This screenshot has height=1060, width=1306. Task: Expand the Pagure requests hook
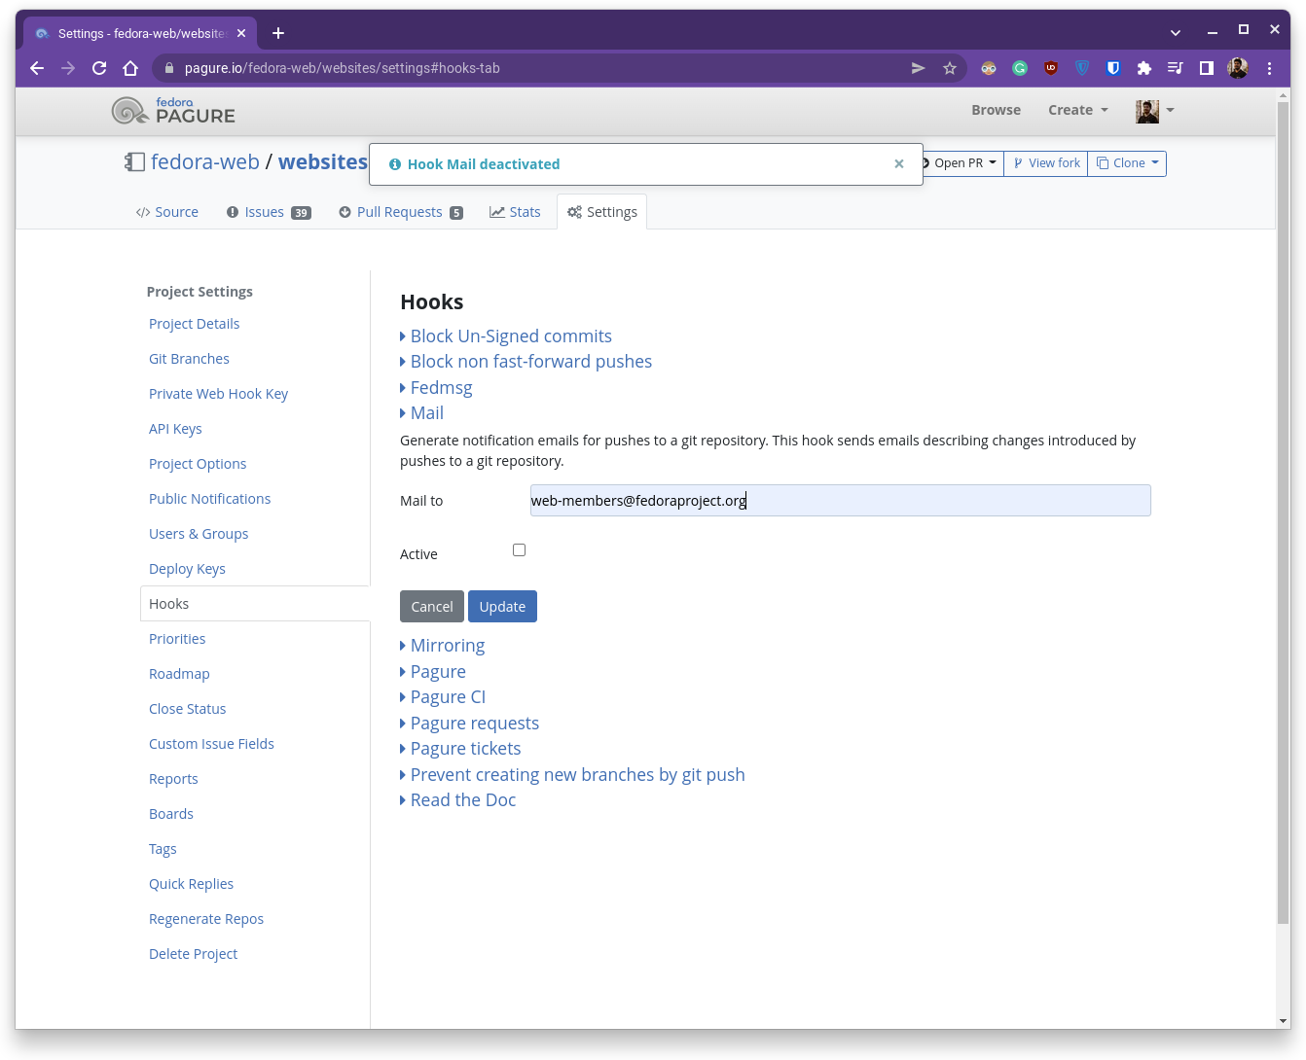coord(470,724)
